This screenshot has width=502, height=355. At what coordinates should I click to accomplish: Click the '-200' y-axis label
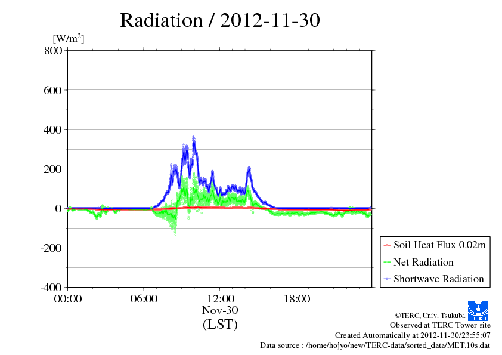tap(51, 248)
